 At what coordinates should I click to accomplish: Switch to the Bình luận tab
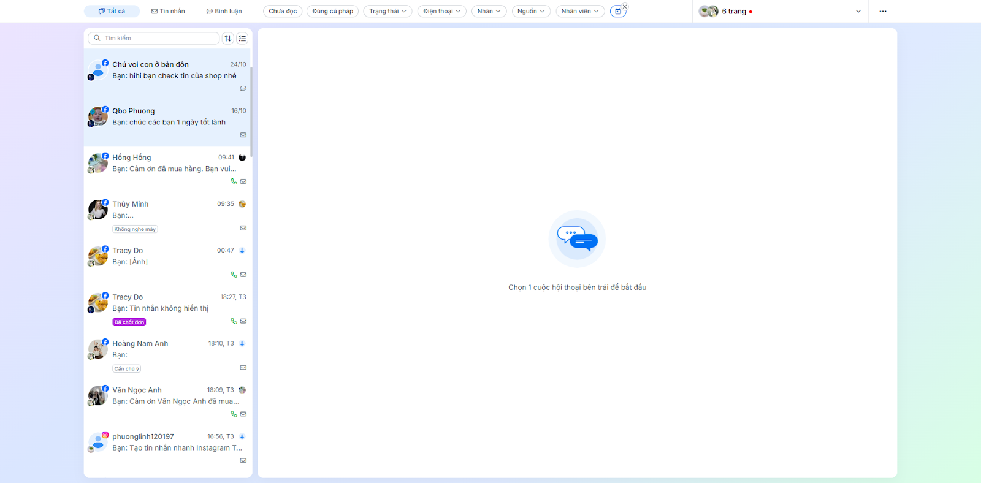[224, 11]
